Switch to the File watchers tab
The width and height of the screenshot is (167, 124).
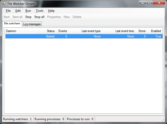[x=12, y=24]
